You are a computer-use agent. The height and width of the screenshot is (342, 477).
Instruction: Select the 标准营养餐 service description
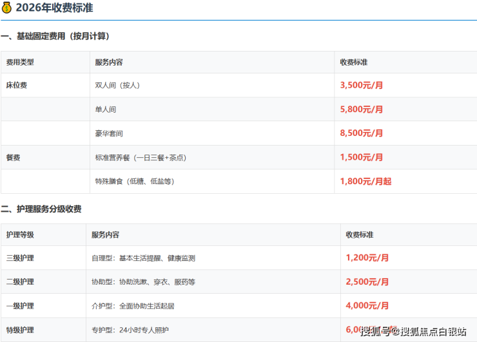[141, 157]
